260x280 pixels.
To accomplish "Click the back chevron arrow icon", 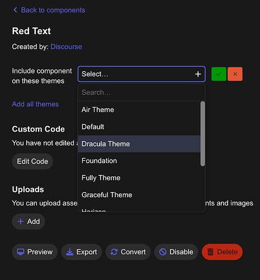I will (x=16, y=10).
